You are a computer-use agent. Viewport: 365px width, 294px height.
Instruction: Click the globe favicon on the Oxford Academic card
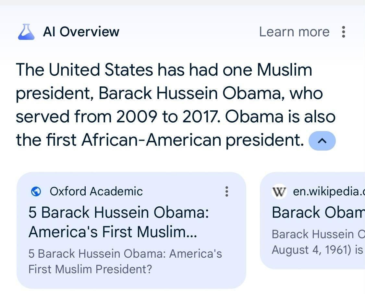point(37,191)
